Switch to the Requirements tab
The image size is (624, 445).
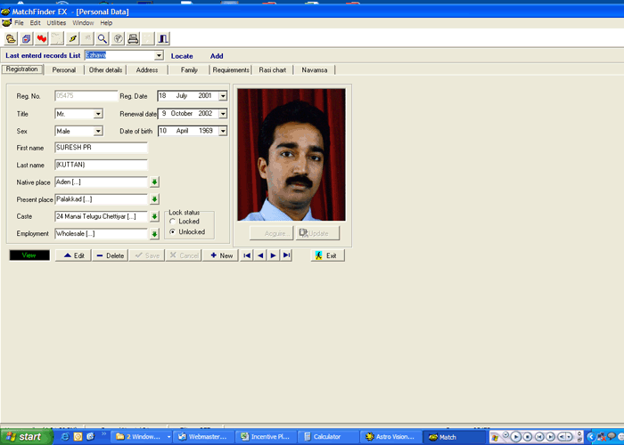[231, 70]
